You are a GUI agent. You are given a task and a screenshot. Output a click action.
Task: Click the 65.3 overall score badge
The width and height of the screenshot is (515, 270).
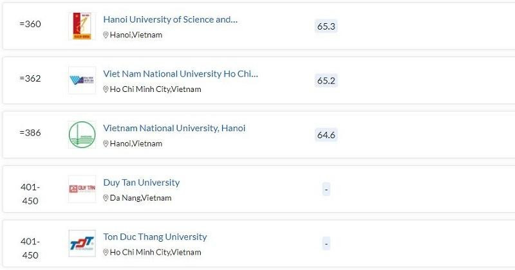pos(326,26)
